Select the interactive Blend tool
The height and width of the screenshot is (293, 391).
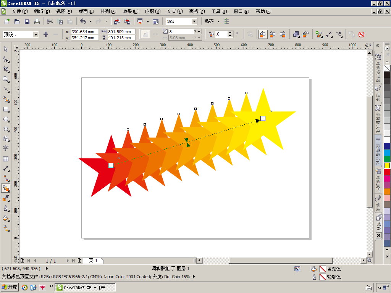6,188
